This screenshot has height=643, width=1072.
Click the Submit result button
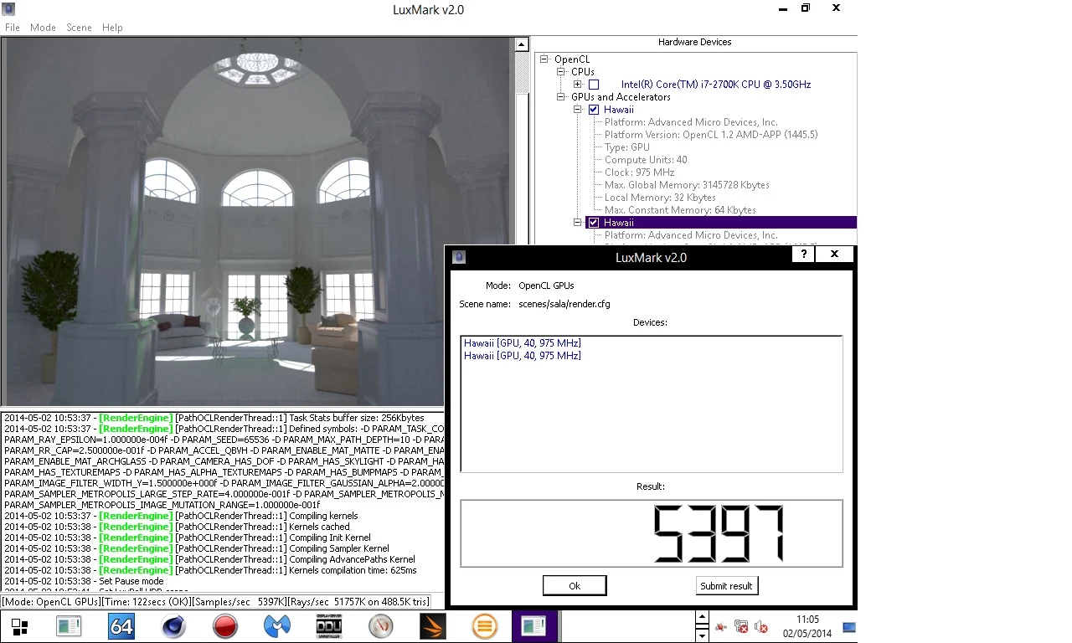click(727, 585)
